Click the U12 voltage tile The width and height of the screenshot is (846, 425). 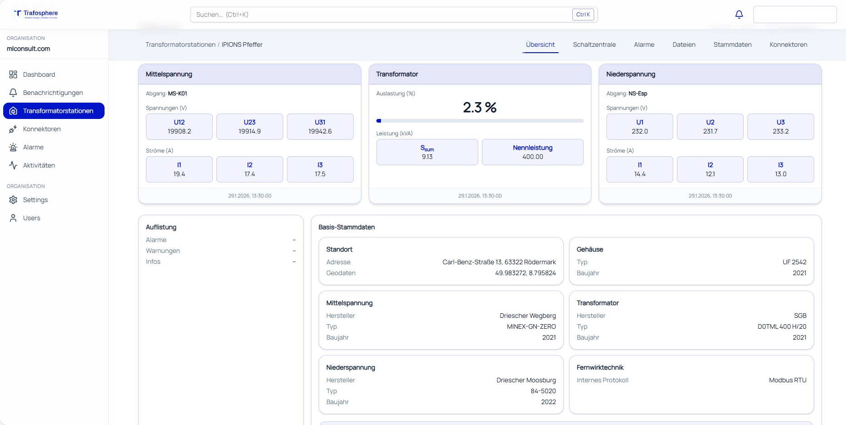point(179,127)
